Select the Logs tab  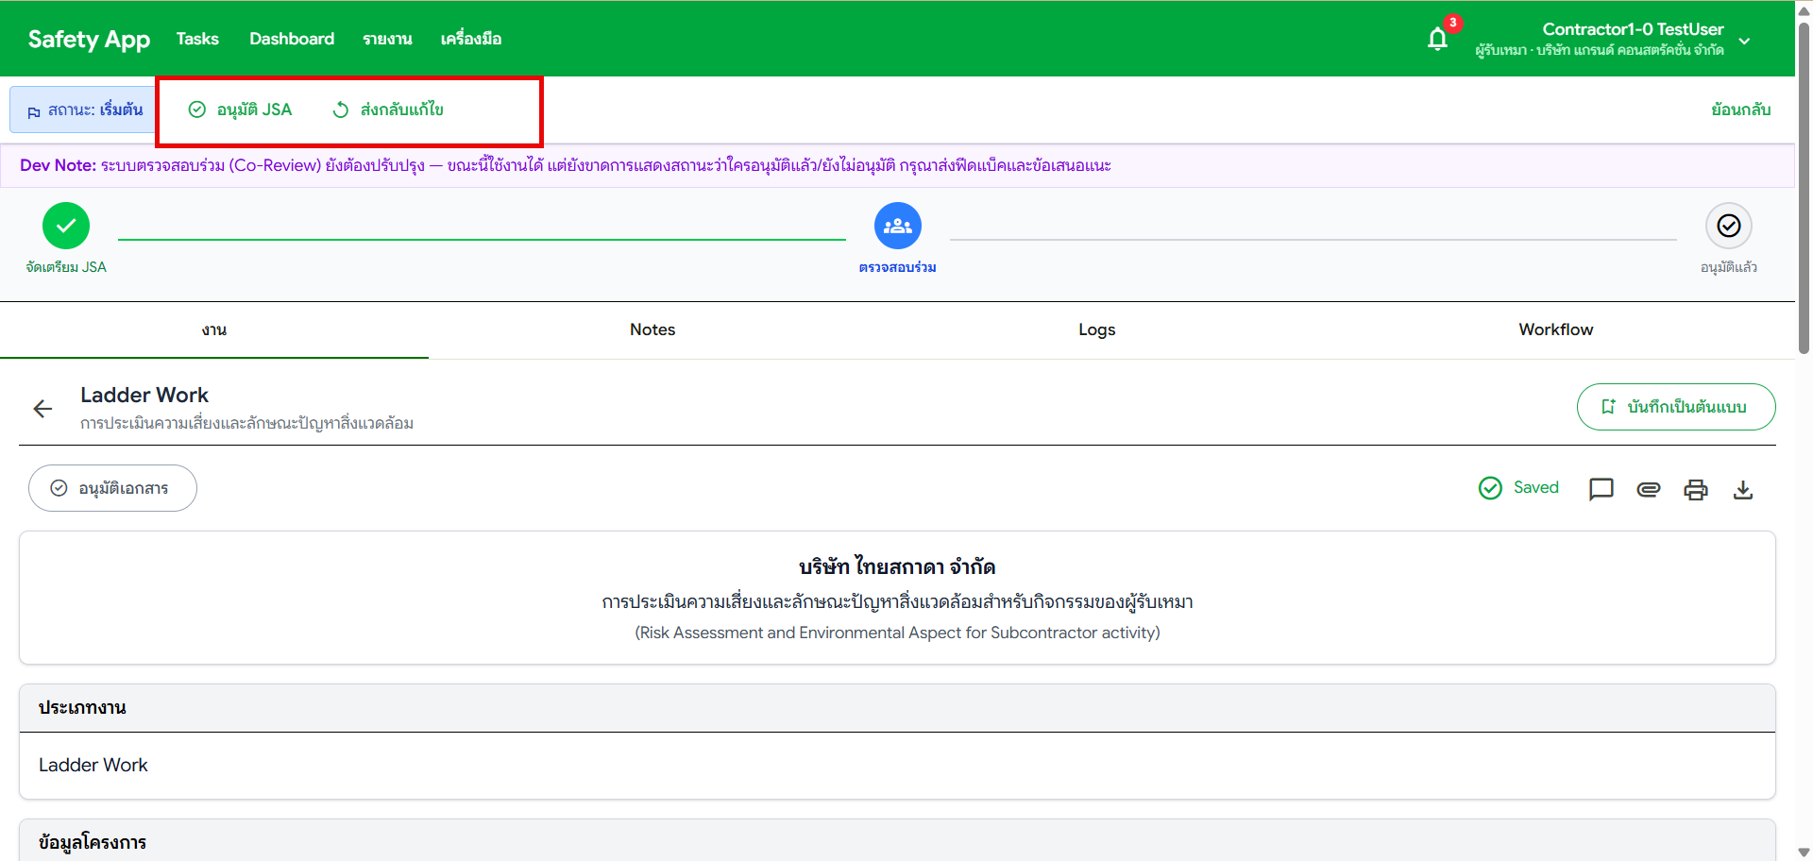(1096, 329)
